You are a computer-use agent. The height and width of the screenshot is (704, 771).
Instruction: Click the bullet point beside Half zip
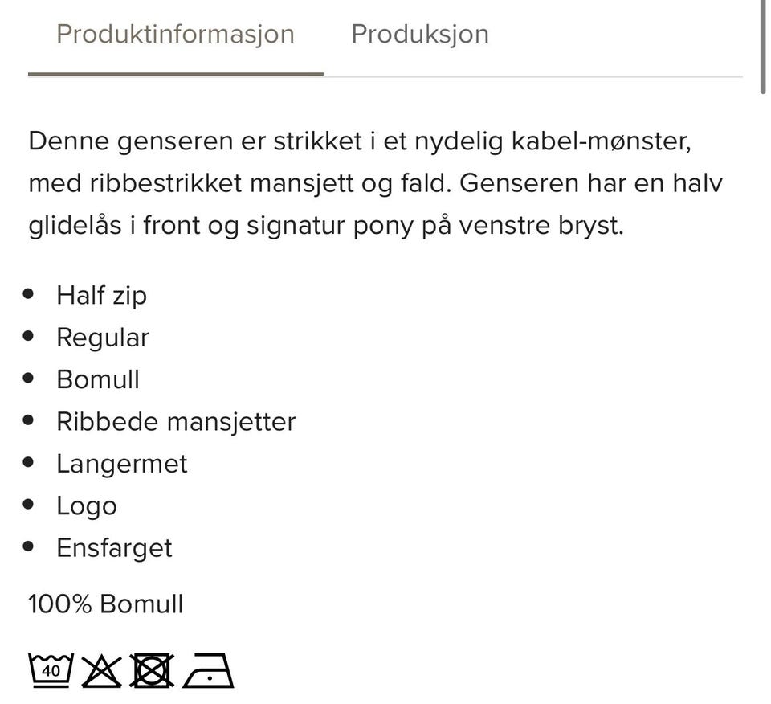pyautogui.click(x=30, y=292)
